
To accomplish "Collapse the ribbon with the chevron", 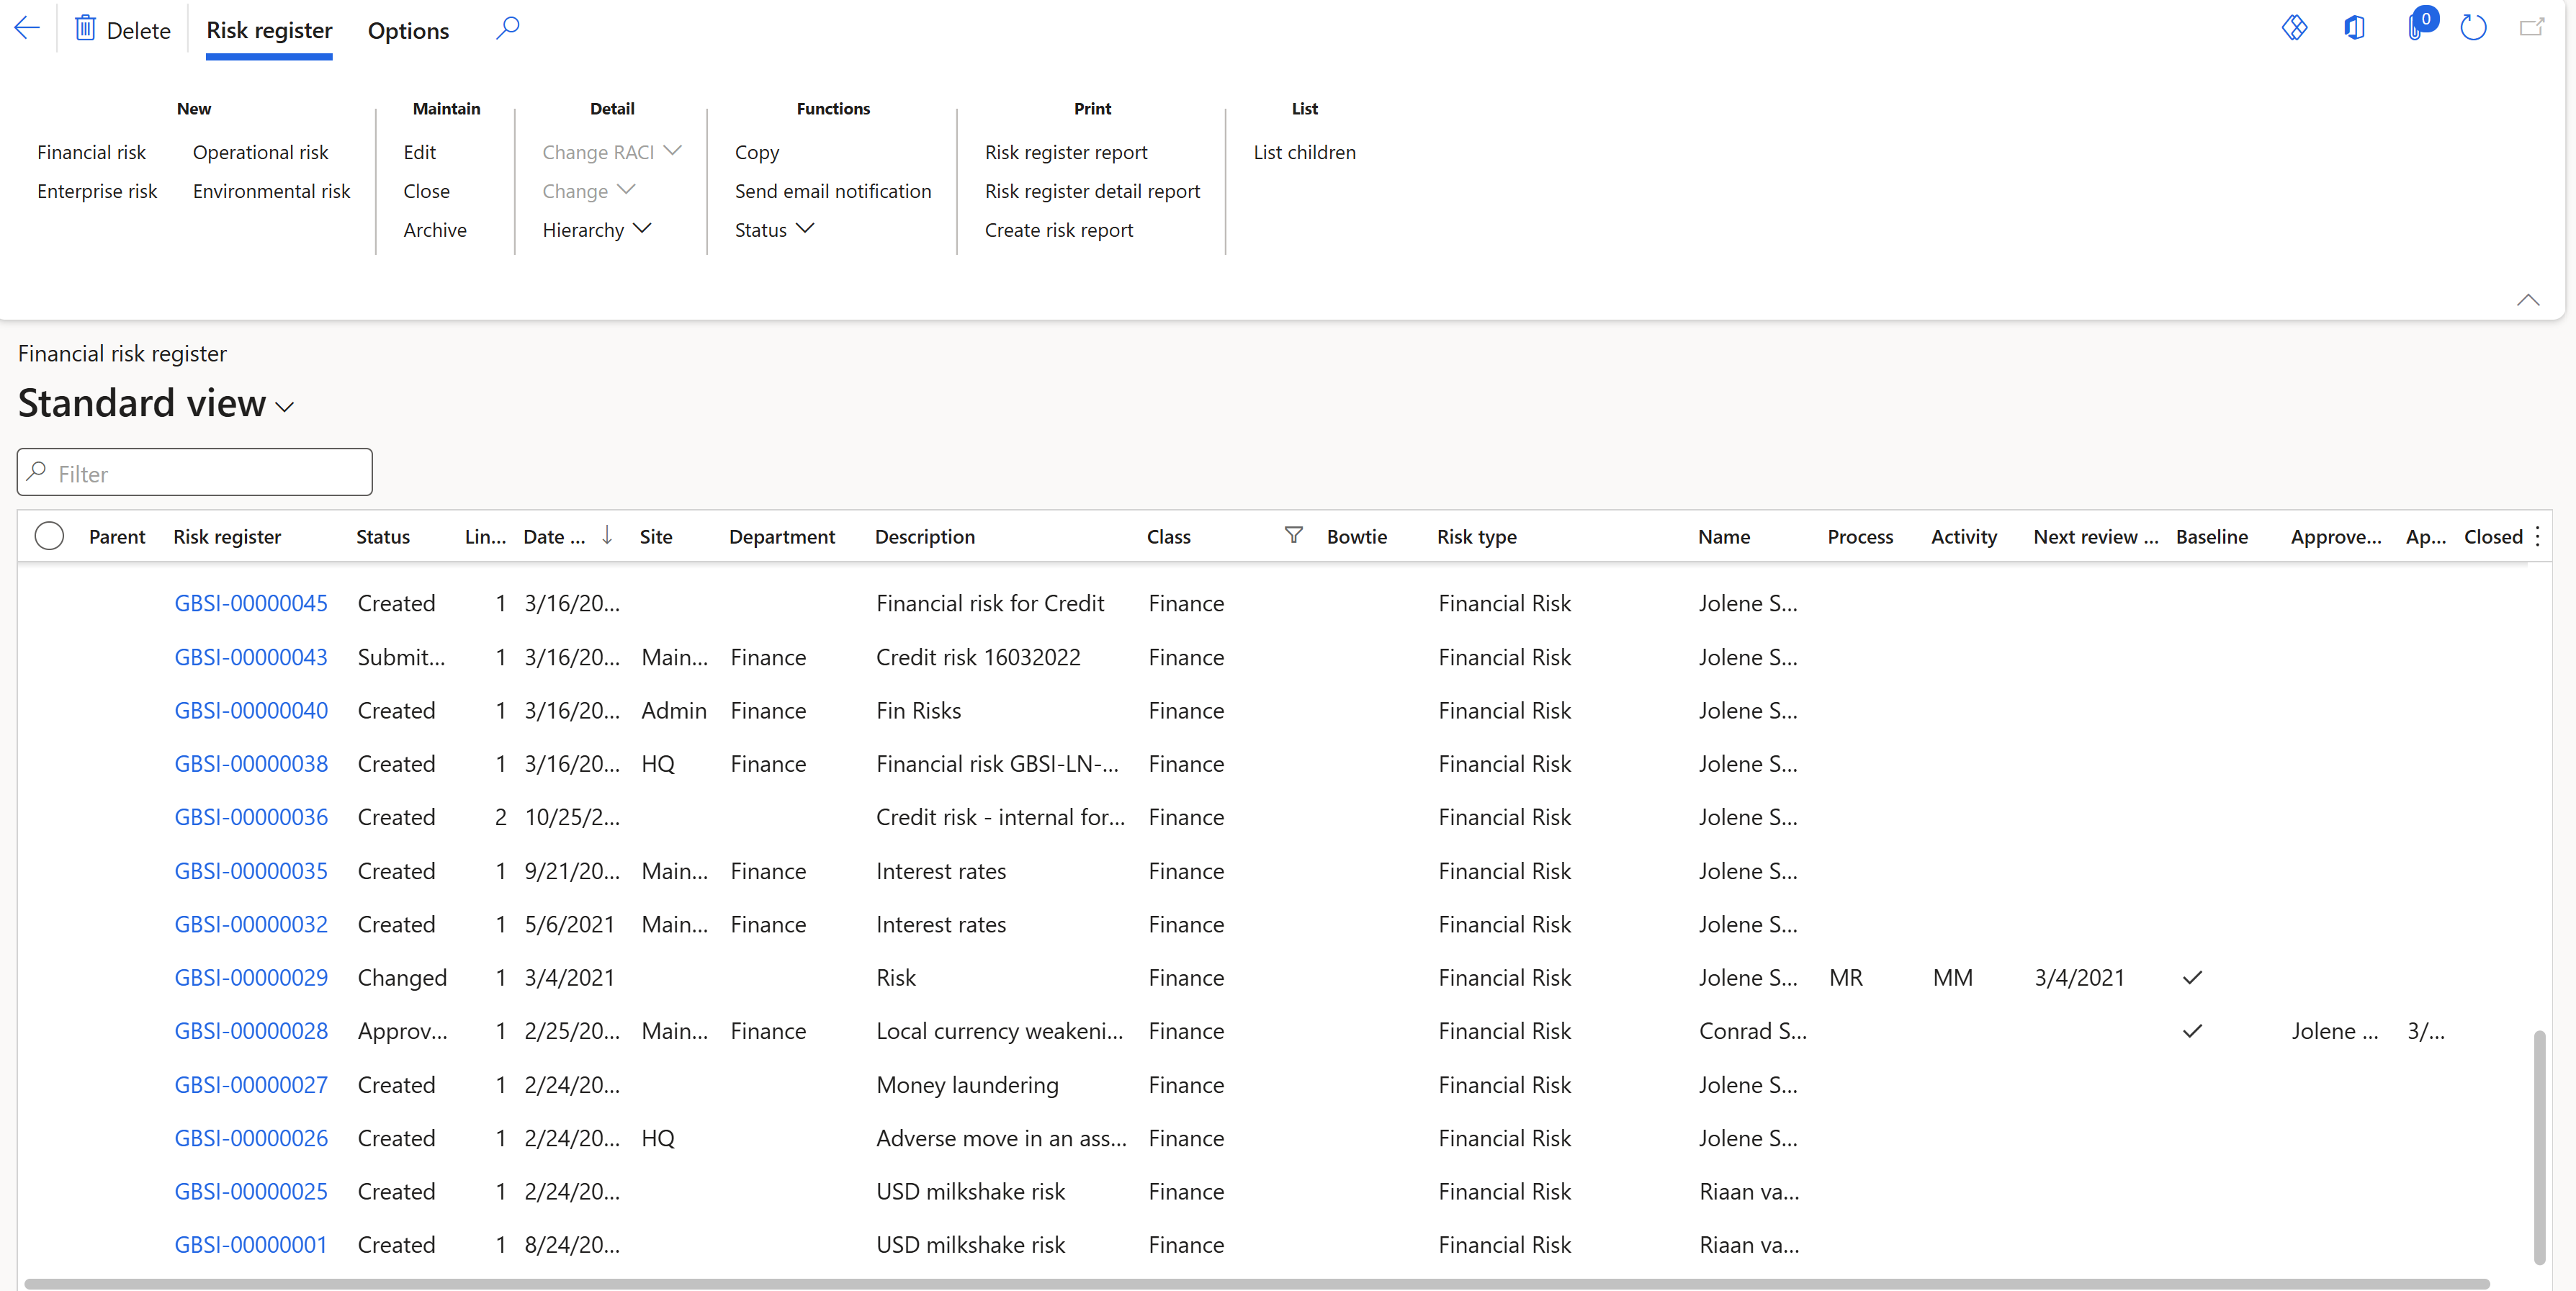I will [2528, 300].
